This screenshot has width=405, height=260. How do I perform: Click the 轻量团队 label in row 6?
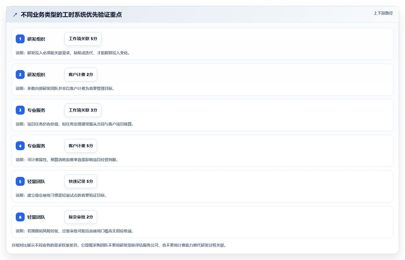(x=36, y=217)
